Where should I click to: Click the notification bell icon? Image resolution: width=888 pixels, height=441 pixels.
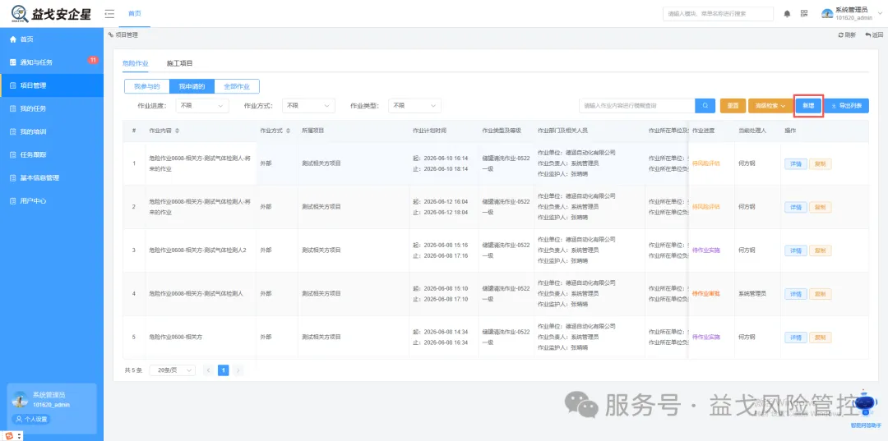pos(787,14)
